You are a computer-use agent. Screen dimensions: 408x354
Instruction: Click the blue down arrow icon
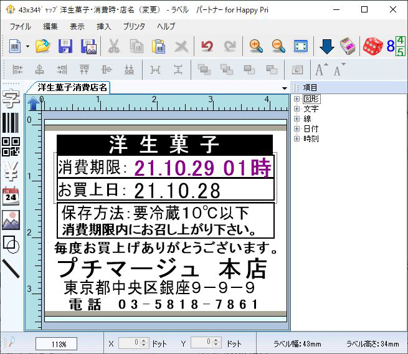326,46
